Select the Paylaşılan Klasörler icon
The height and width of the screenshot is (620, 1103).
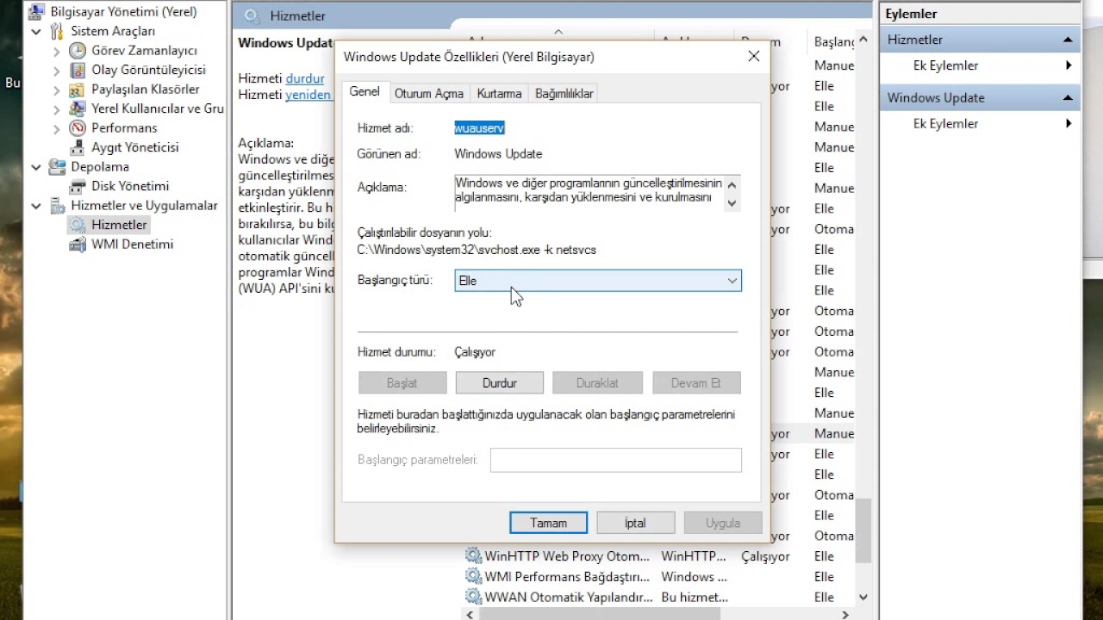coord(78,90)
